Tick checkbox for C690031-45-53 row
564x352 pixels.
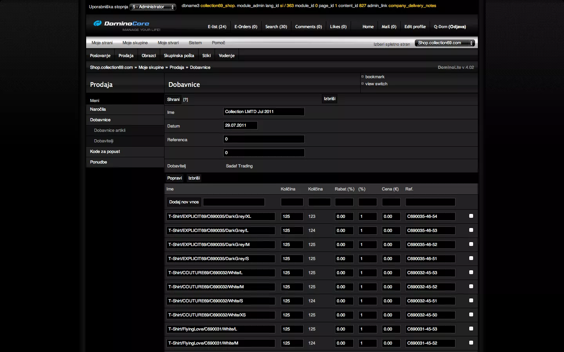pos(471,329)
